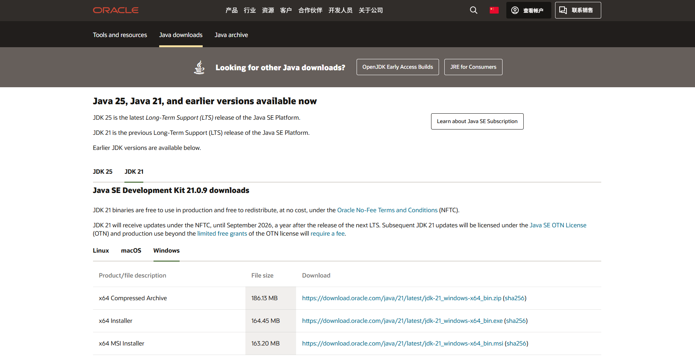Switch to the Java archive tab
This screenshot has width=695, height=361.
tap(231, 35)
